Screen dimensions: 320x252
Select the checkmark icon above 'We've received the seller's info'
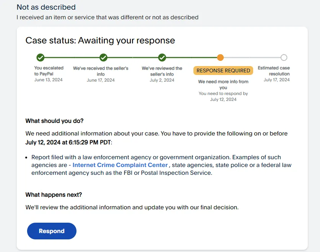[103, 58]
